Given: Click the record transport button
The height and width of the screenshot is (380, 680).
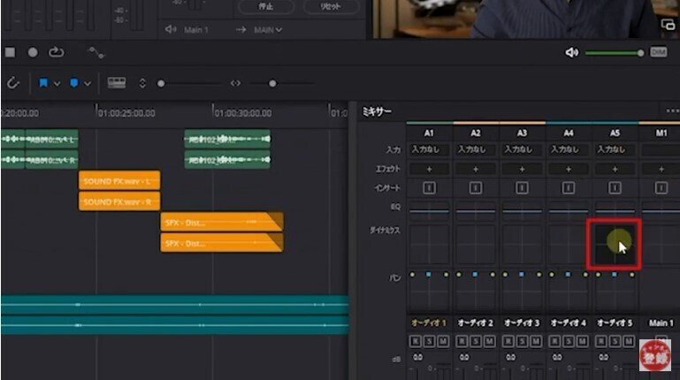Looking at the screenshot, I should (33, 52).
